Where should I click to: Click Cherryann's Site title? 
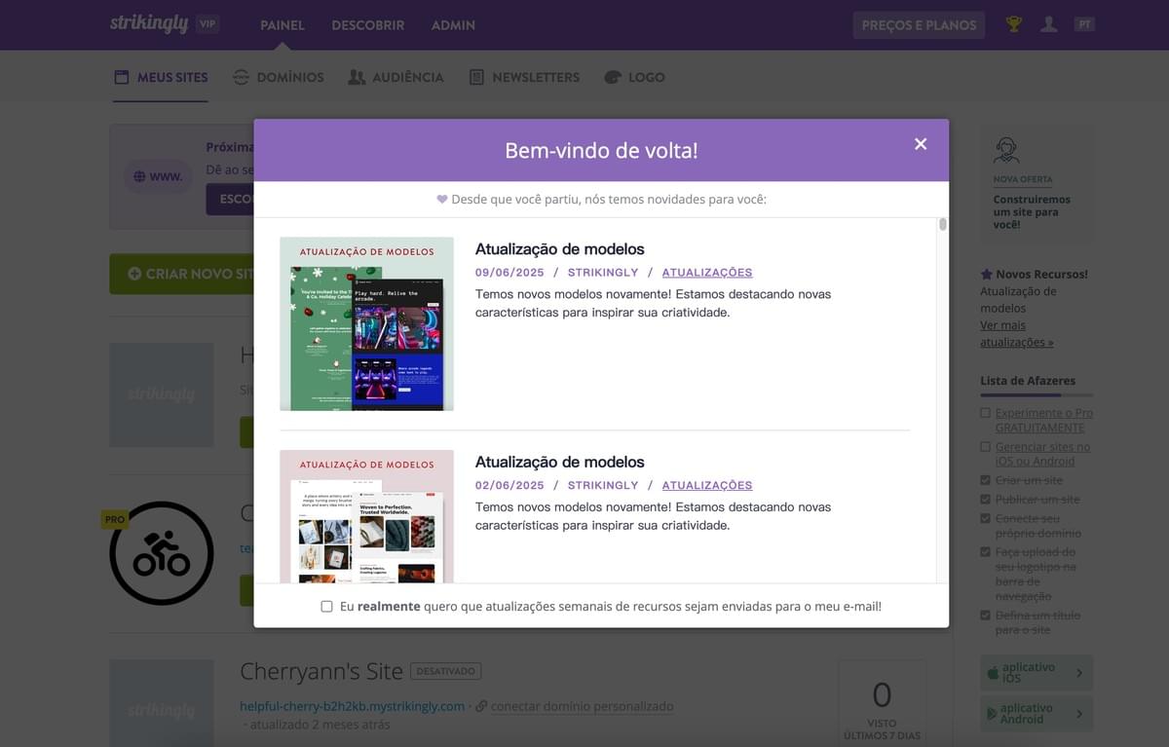coord(321,671)
